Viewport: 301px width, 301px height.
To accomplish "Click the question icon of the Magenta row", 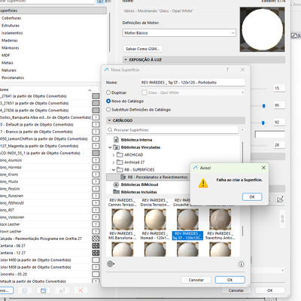I will [x=96, y=146].
